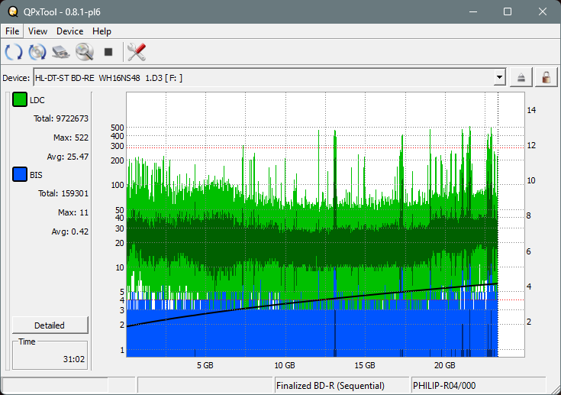Image resolution: width=561 pixels, height=395 pixels.
Task: Click the drive info toolbar icon
Action: (x=61, y=52)
